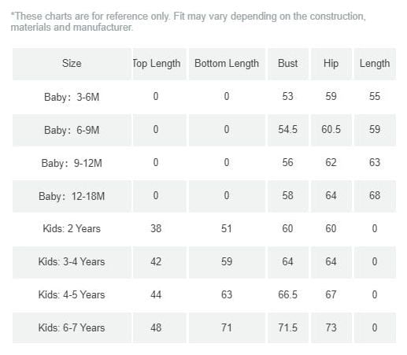Select the Baby: 6-9M size row
Image resolution: width=407 pixels, height=355 pixels.
click(204, 130)
